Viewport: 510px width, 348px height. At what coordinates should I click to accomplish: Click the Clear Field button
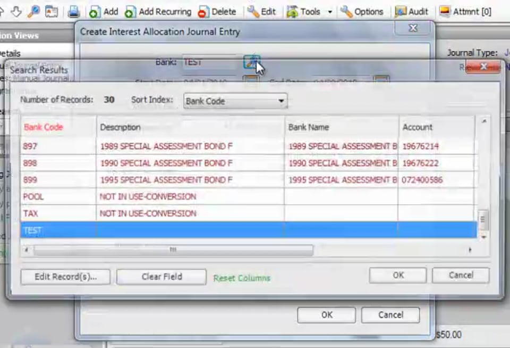pyautogui.click(x=161, y=277)
